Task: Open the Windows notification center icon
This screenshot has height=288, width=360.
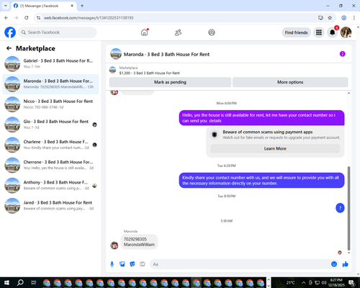Action: [x=352, y=283]
